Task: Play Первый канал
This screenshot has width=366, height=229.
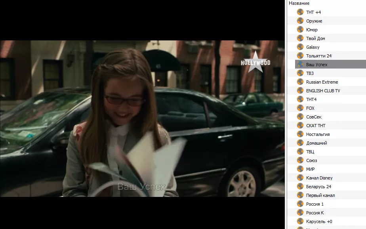Action: click(x=320, y=195)
